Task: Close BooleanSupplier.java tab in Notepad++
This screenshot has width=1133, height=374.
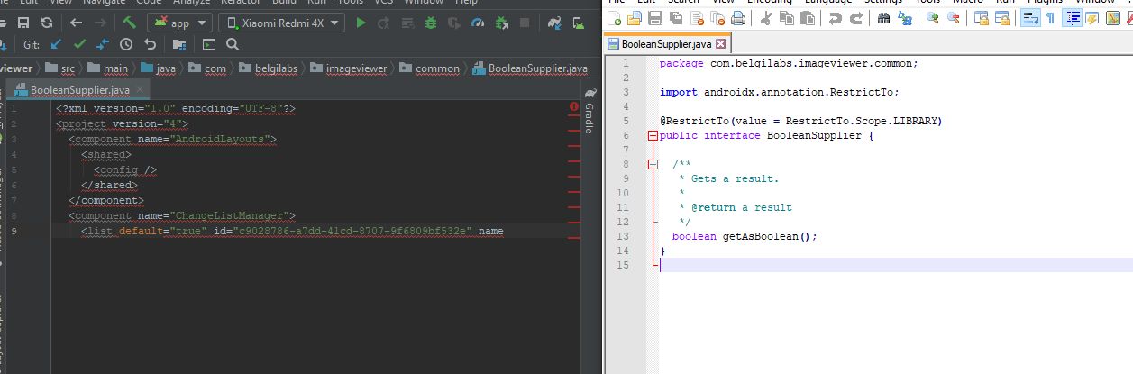Action: click(x=720, y=43)
